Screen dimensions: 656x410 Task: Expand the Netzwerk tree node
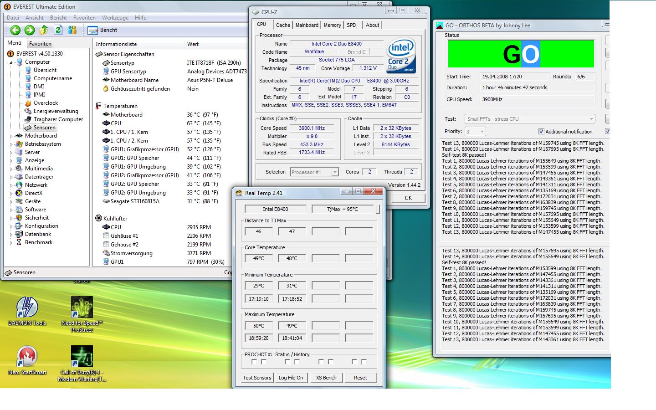click(11, 185)
